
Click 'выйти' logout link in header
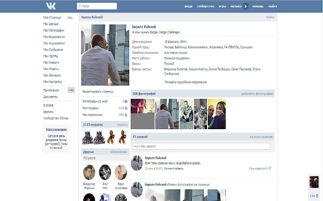(273, 7)
